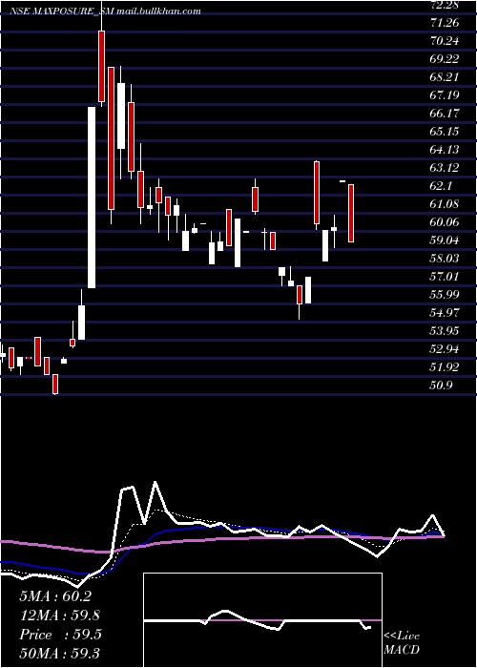Viewport: 477px width, 668px height.
Task: Click the <<Live MACD label
Action: click(x=402, y=643)
